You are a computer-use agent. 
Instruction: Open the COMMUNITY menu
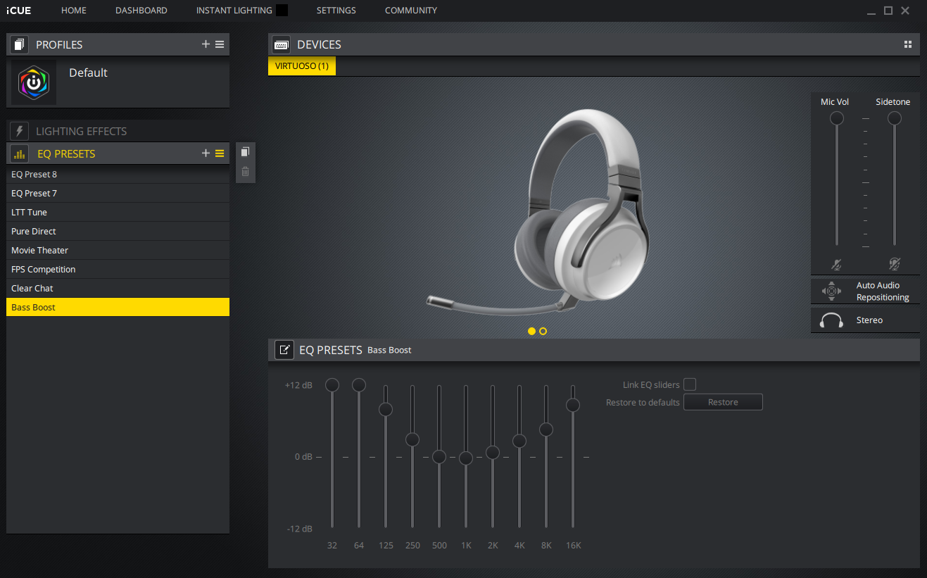[411, 11]
